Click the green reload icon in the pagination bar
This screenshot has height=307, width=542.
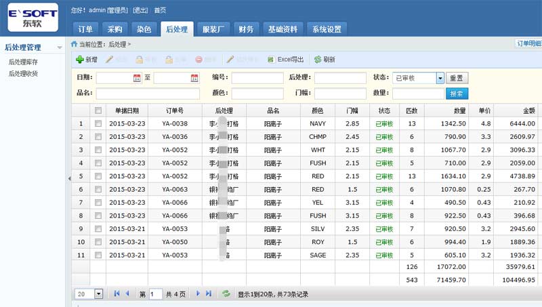click(226, 293)
